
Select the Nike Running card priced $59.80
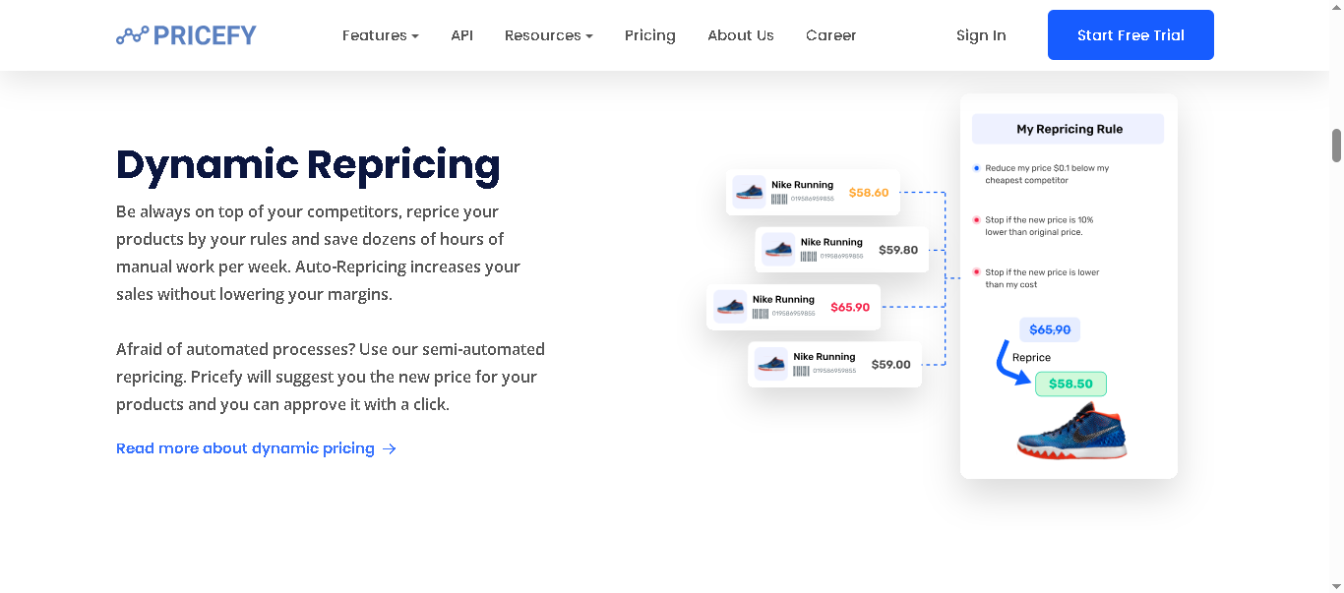click(x=842, y=250)
